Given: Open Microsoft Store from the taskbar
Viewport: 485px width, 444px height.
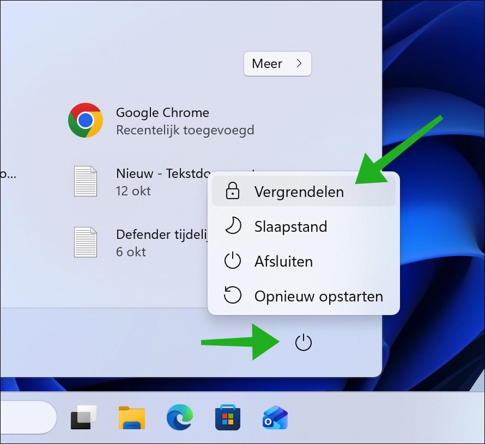Looking at the screenshot, I should [x=228, y=417].
